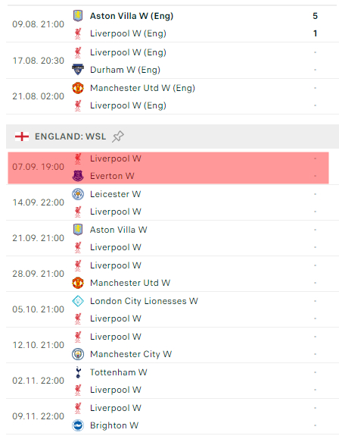
Task: Select the Tottenham W team name
Action: 119,372
